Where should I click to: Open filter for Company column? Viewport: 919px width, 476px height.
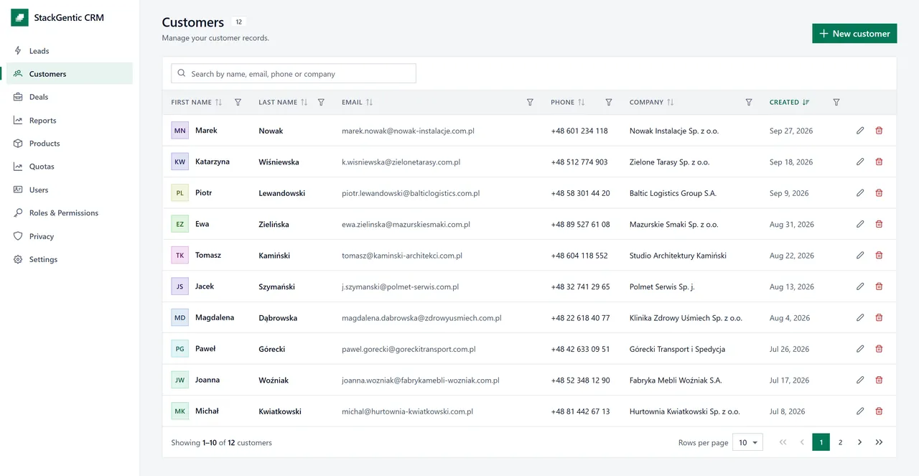[749, 103]
